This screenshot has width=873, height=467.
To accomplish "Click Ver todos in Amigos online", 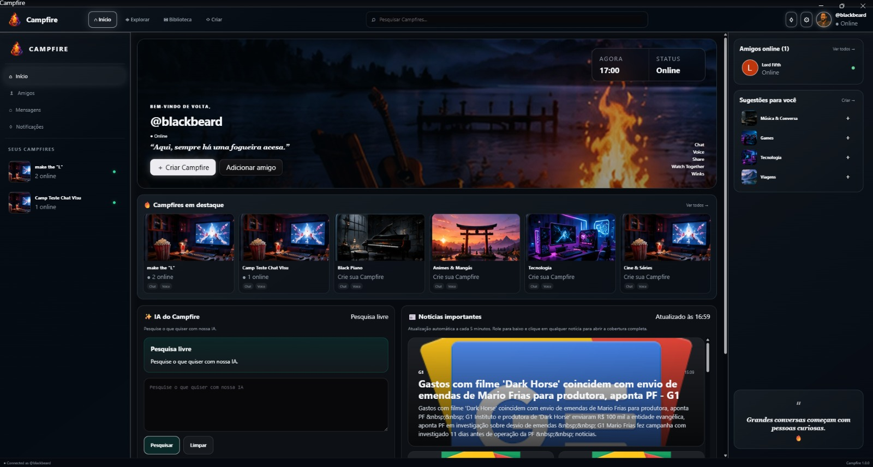I will point(844,49).
